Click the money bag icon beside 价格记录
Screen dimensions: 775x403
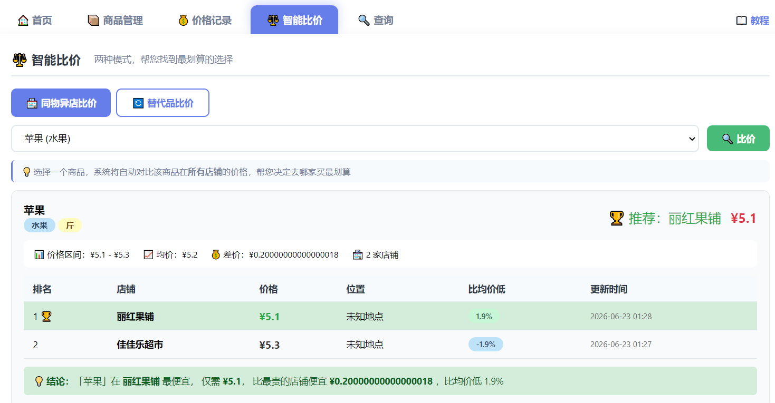(183, 21)
